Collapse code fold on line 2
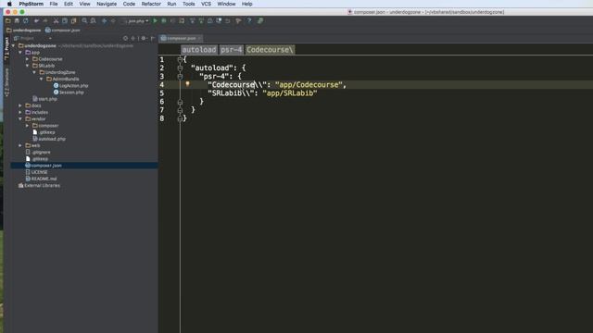The width and height of the screenshot is (593, 333). 180,68
